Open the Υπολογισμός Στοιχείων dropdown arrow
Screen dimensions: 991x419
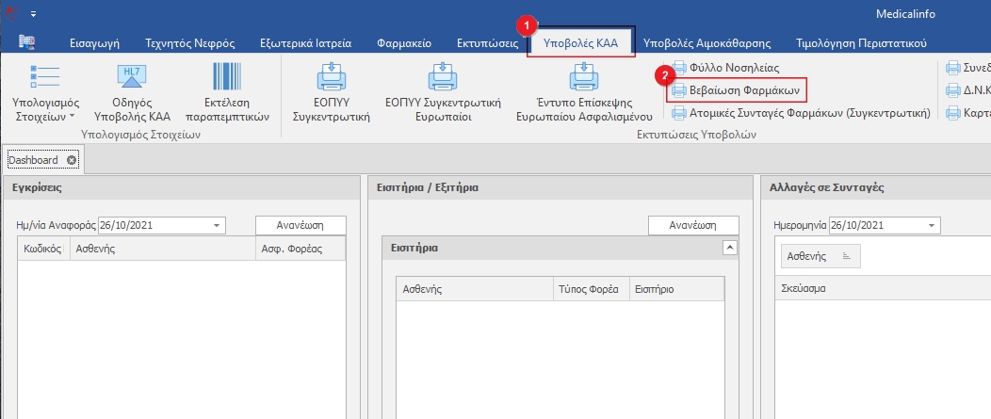pyautogui.click(x=73, y=117)
